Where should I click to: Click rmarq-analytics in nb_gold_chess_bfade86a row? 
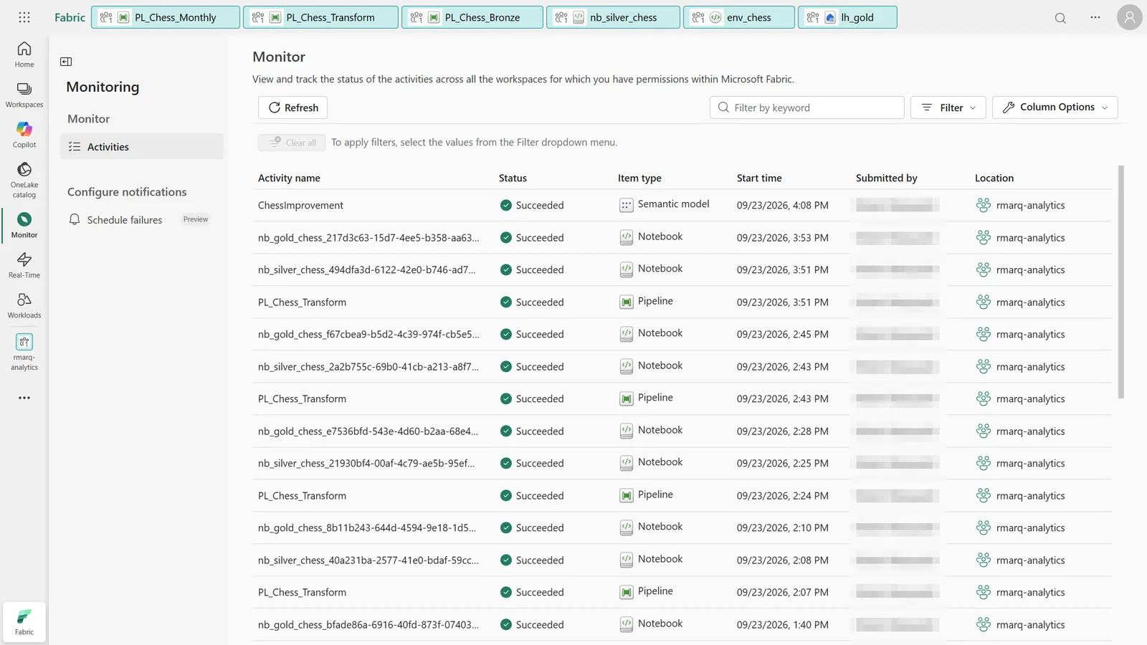[1030, 624]
